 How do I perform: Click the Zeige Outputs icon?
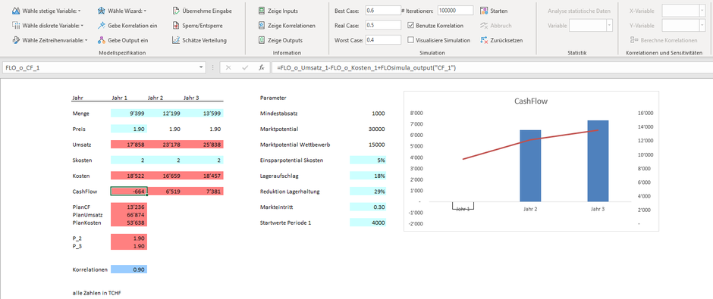click(x=262, y=40)
